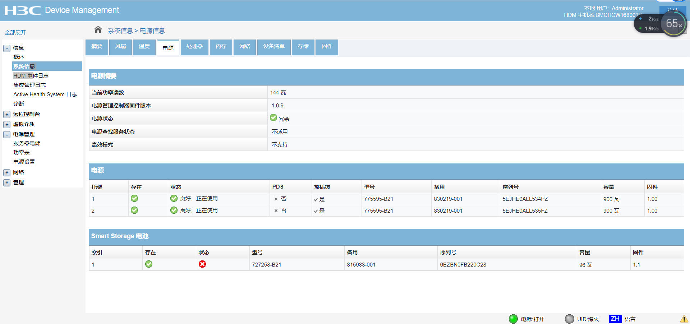
Task: Click the red error status of Smart Storage battery
Action: (202, 264)
